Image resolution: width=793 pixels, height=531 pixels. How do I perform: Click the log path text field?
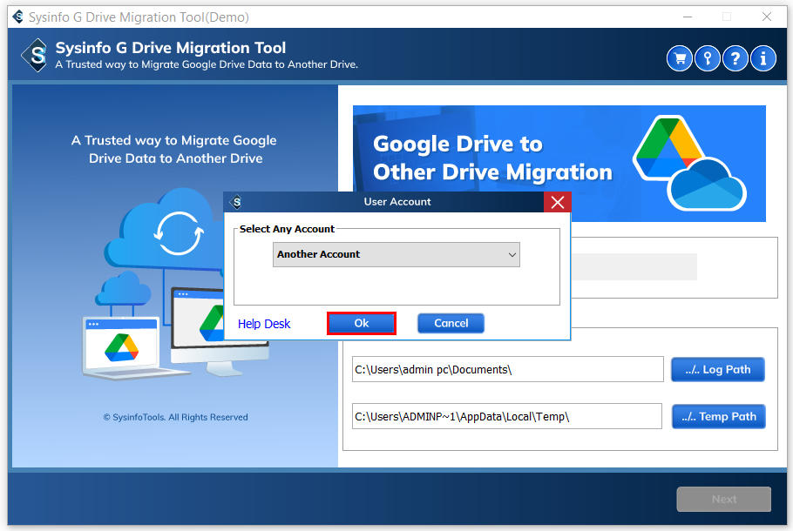pyautogui.click(x=507, y=370)
